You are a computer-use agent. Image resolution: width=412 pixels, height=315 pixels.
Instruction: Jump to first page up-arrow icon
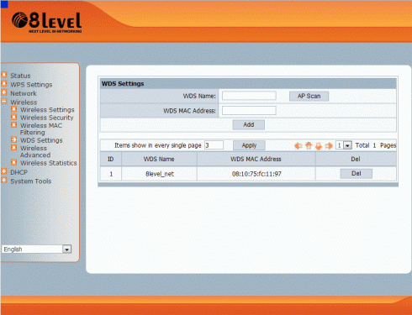[309, 145]
